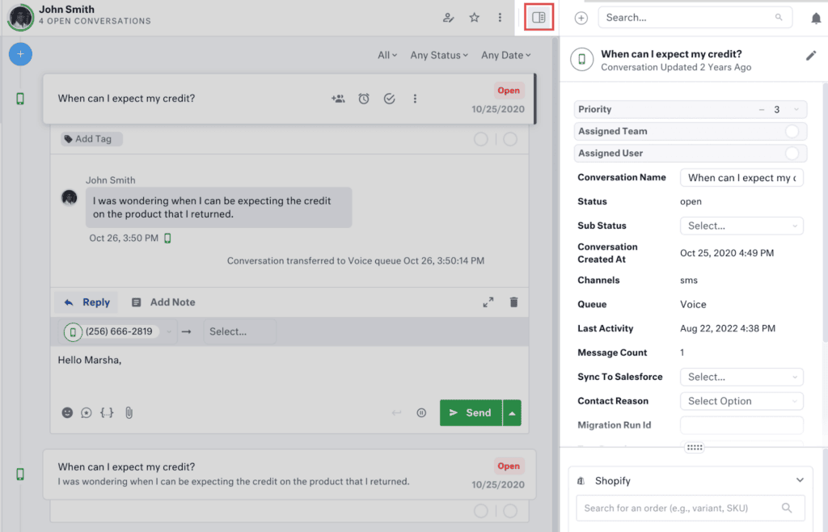Image resolution: width=828 pixels, height=532 pixels.
Task: Select the Reply tab
Action: click(x=87, y=302)
